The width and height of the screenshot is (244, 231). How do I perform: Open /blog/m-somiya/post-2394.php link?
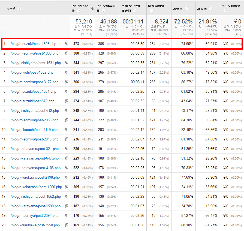click(34, 216)
